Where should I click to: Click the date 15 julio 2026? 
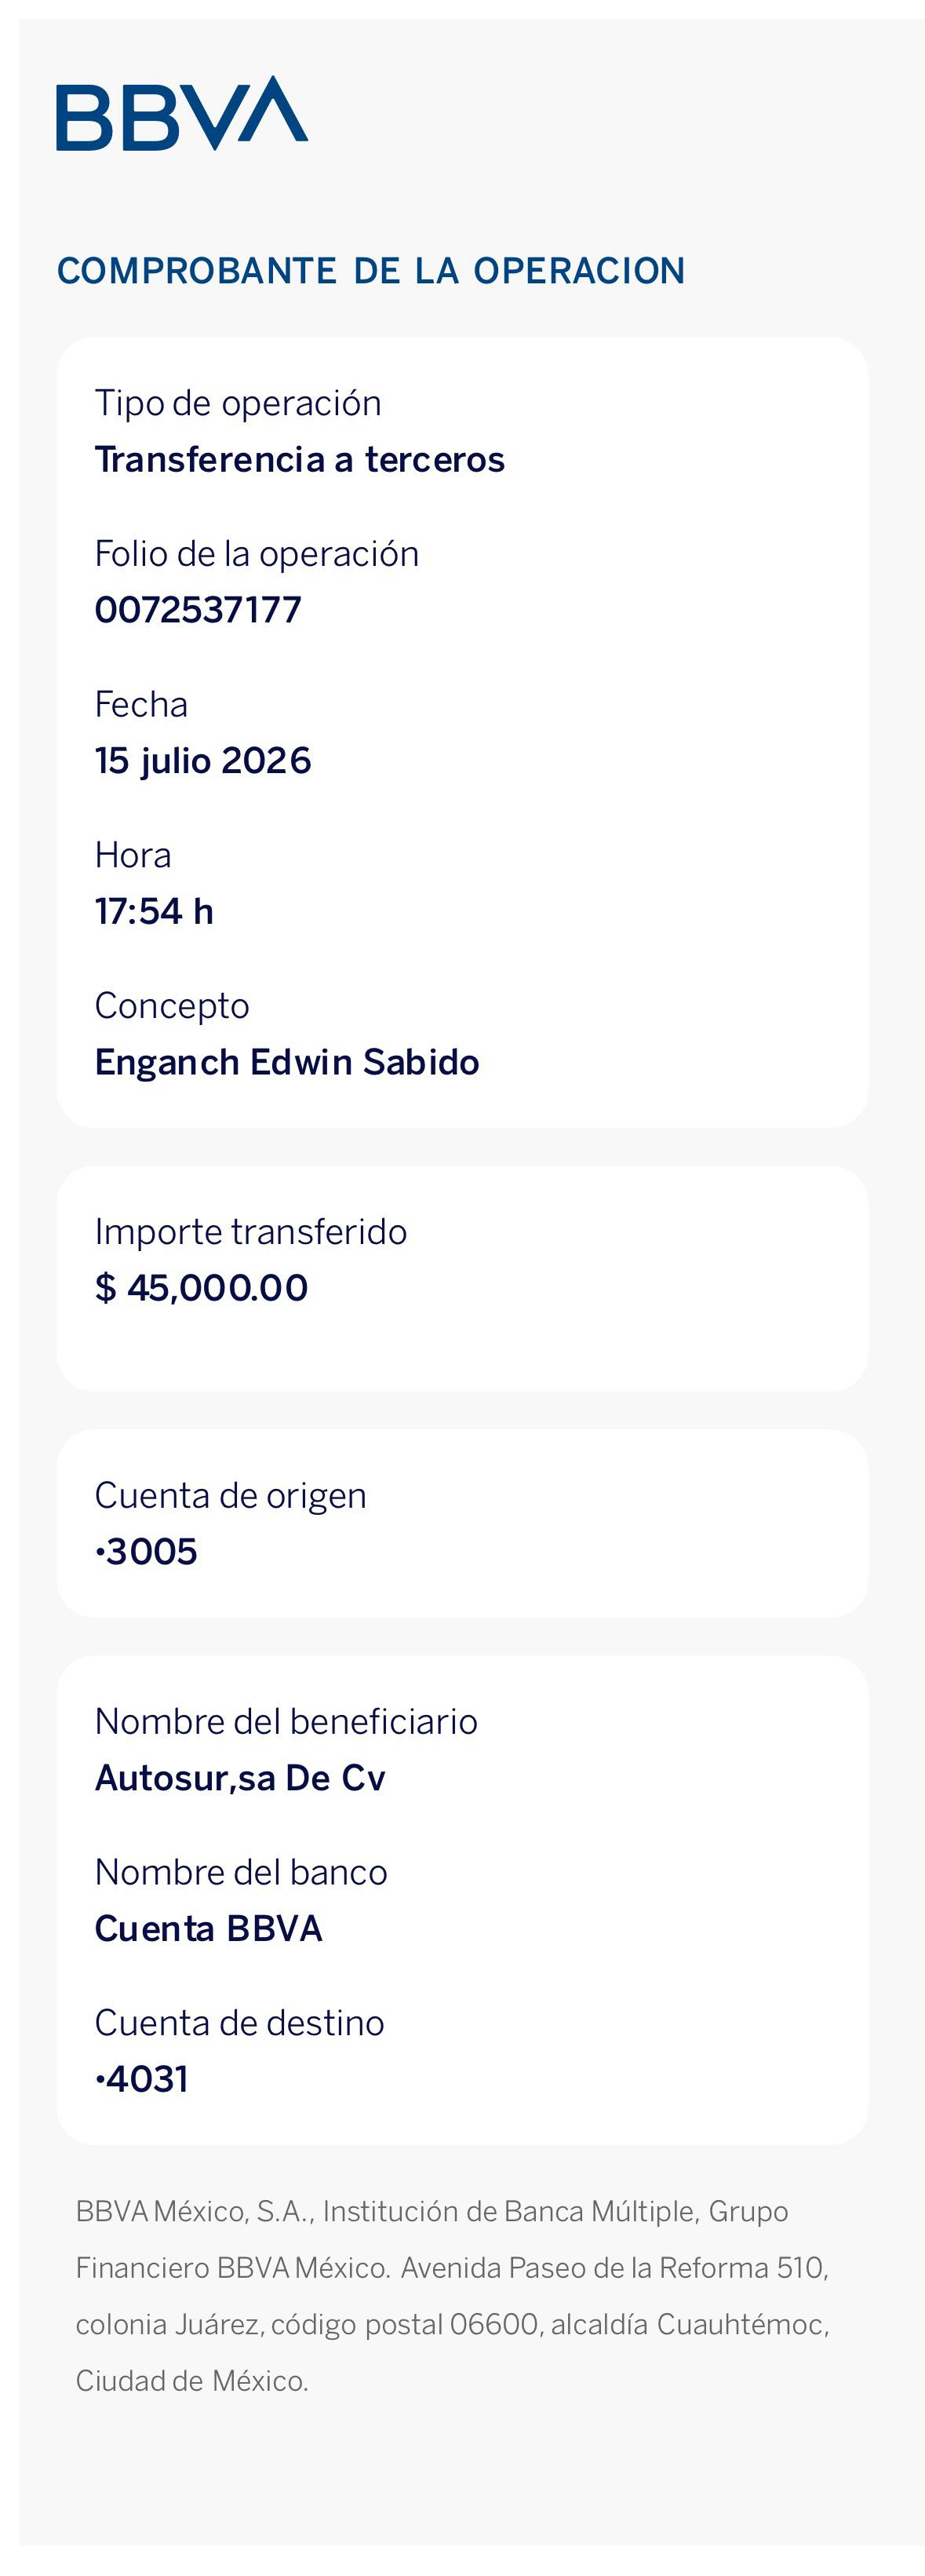(203, 761)
